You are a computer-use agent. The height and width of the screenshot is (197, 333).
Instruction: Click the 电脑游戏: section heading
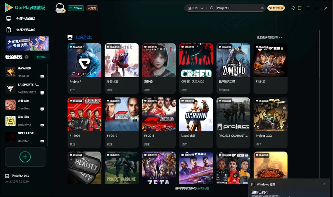tap(83, 38)
